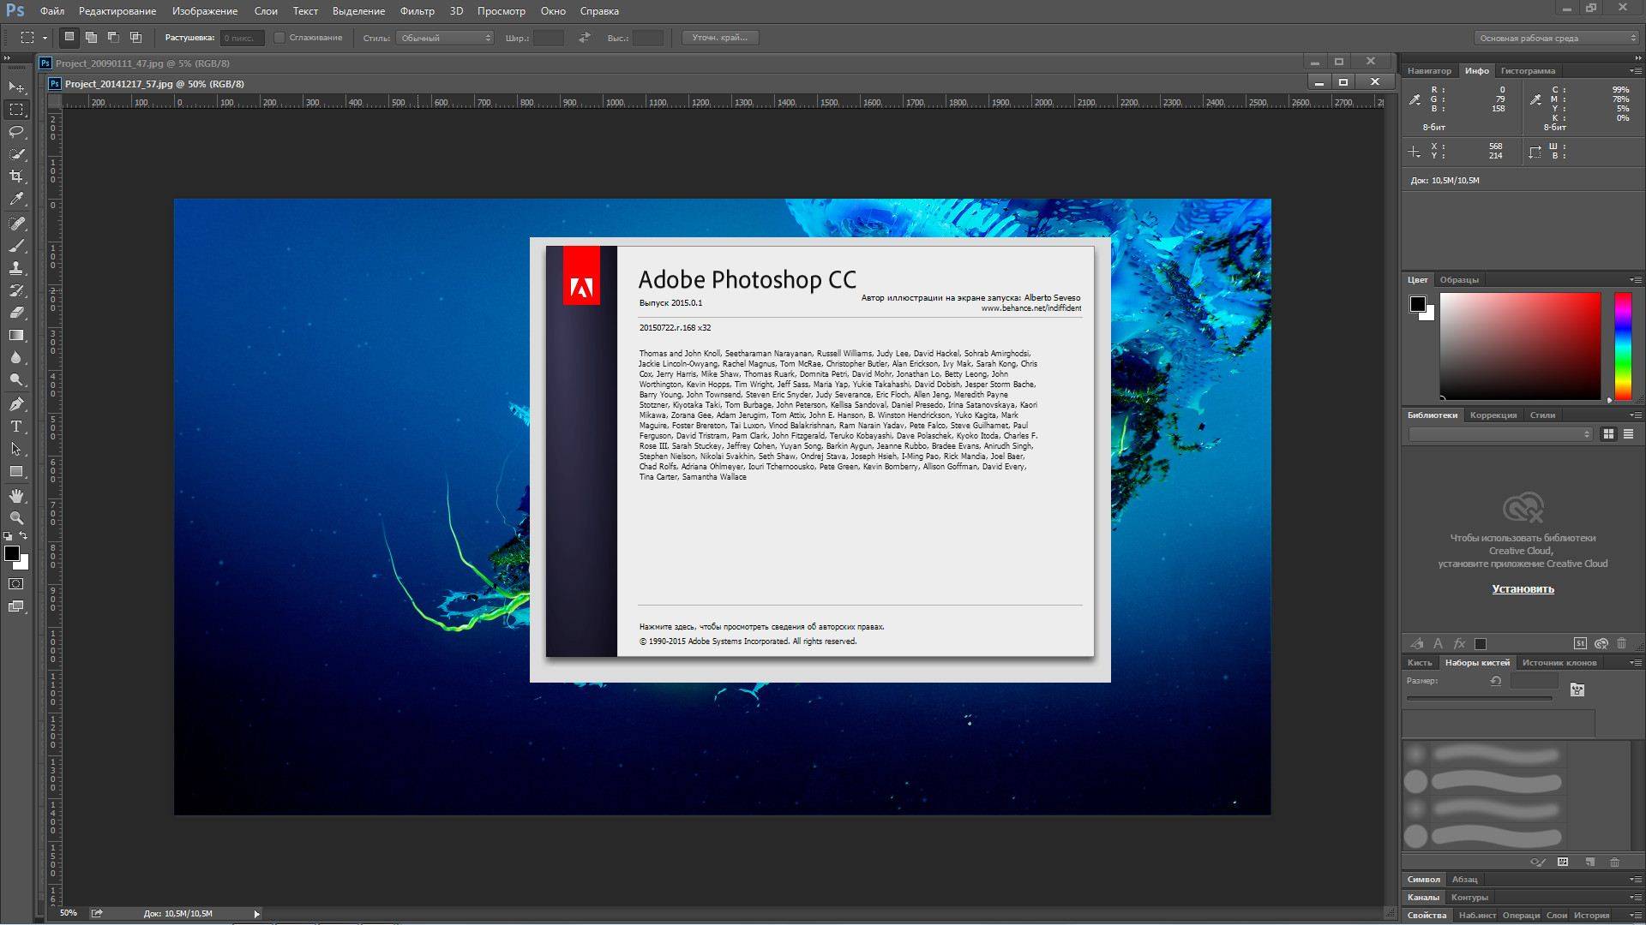
Task: Switch to the Project_20090111_47.jpg document tab
Action: [x=143, y=63]
